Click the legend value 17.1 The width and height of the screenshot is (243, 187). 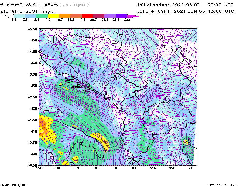(82, 20)
